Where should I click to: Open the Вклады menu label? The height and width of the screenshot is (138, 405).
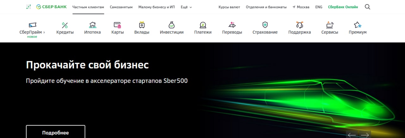pos(142,32)
